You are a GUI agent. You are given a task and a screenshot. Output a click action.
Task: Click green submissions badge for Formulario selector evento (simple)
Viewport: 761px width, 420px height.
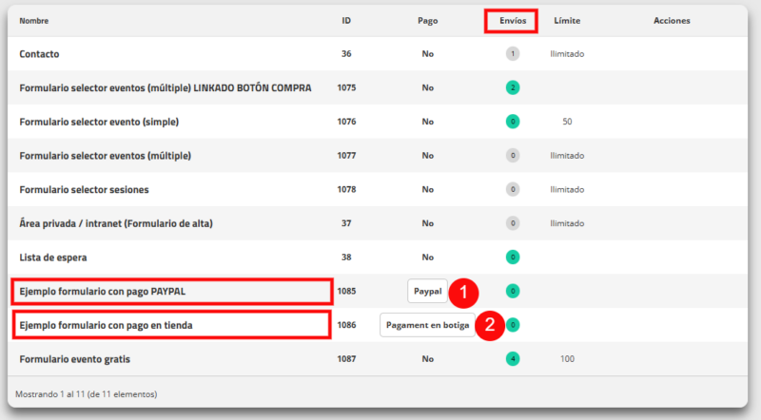click(513, 122)
